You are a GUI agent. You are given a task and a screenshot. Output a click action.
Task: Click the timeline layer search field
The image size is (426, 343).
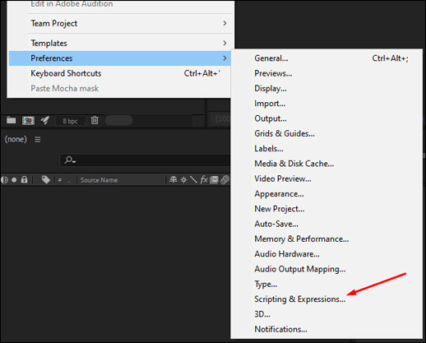click(145, 160)
